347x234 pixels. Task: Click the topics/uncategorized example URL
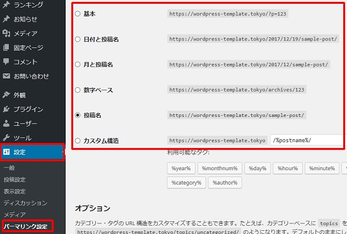point(158,231)
